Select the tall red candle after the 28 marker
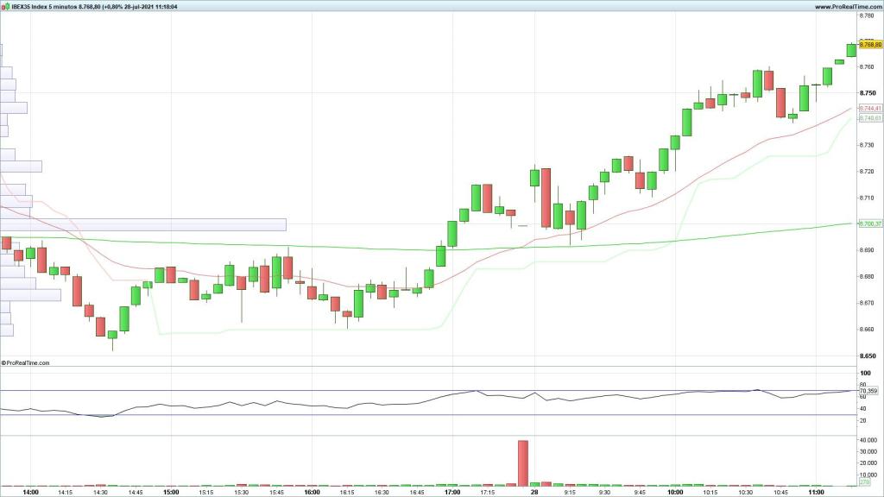This screenshot has width=884, height=497. [x=546, y=198]
